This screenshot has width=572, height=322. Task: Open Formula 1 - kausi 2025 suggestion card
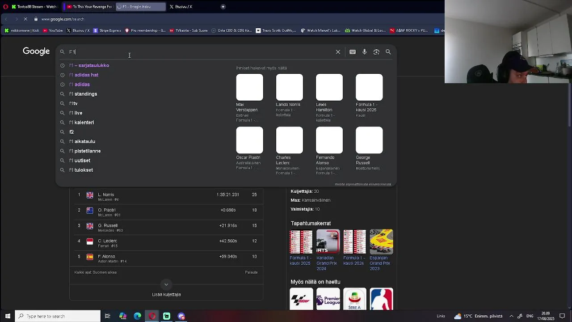[369, 95]
